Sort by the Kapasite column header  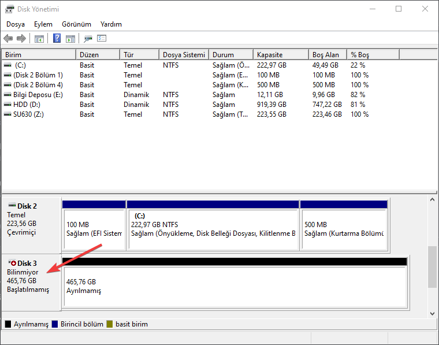[x=281, y=54]
